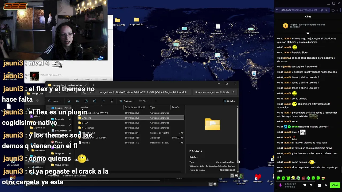Screen dimensions: 342x192
Task: Open the three-dots more options in Explorer toolbar
Action: click(156, 101)
